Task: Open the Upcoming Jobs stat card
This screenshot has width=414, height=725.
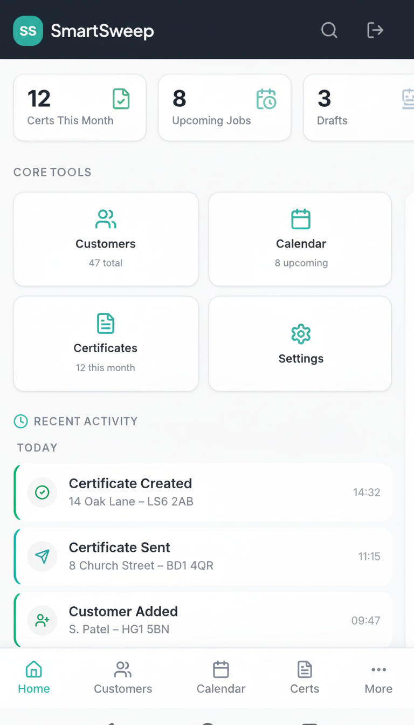Action: pyautogui.click(x=225, y=108)
